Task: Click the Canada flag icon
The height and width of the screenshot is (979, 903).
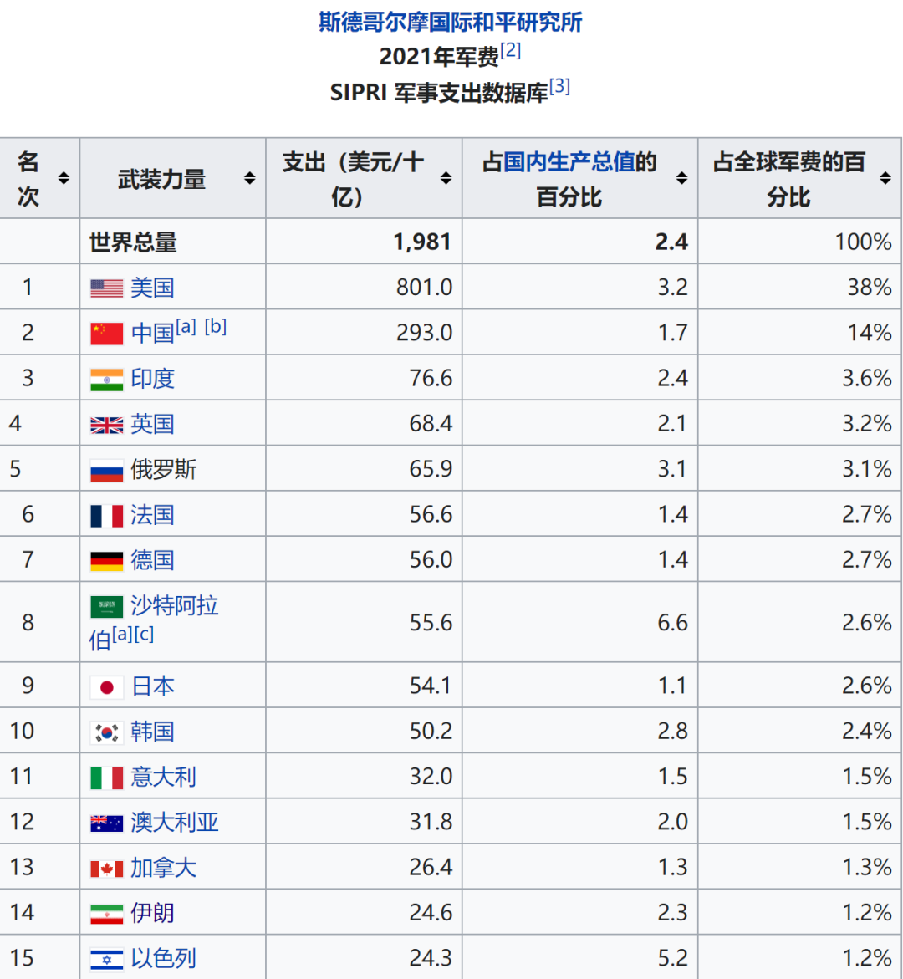Action: pyautogui.click(x=107, y=869)
